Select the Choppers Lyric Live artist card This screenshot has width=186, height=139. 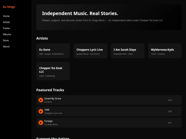(x=90, y=51)
